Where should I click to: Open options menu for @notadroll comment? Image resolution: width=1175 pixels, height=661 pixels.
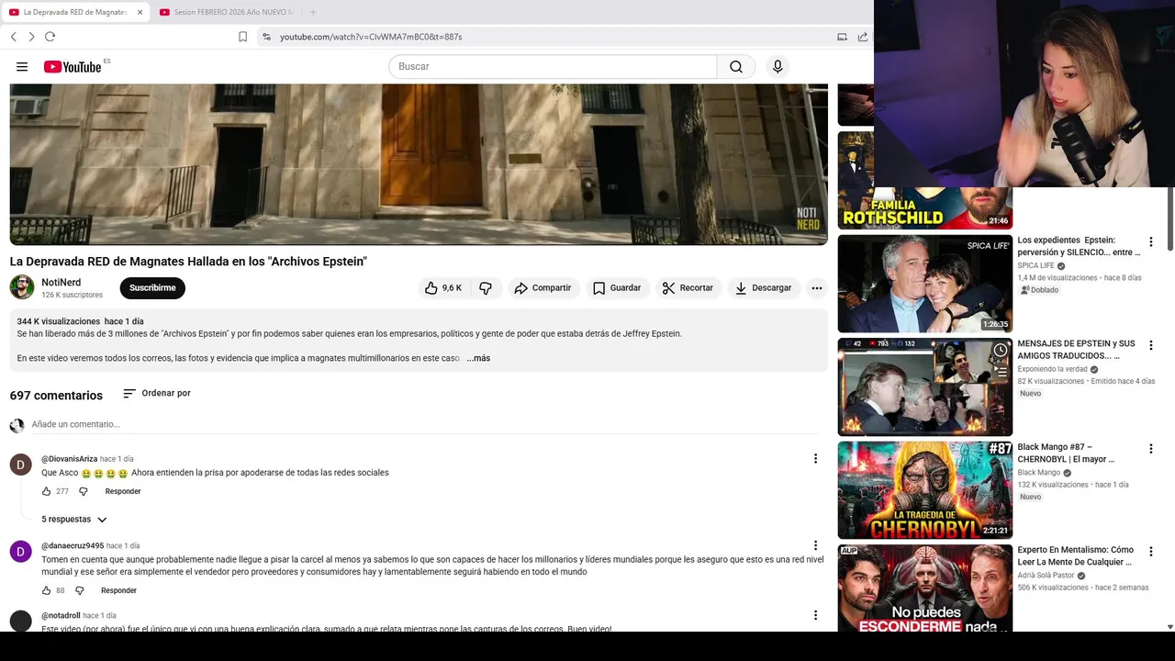tap(815, 615)
